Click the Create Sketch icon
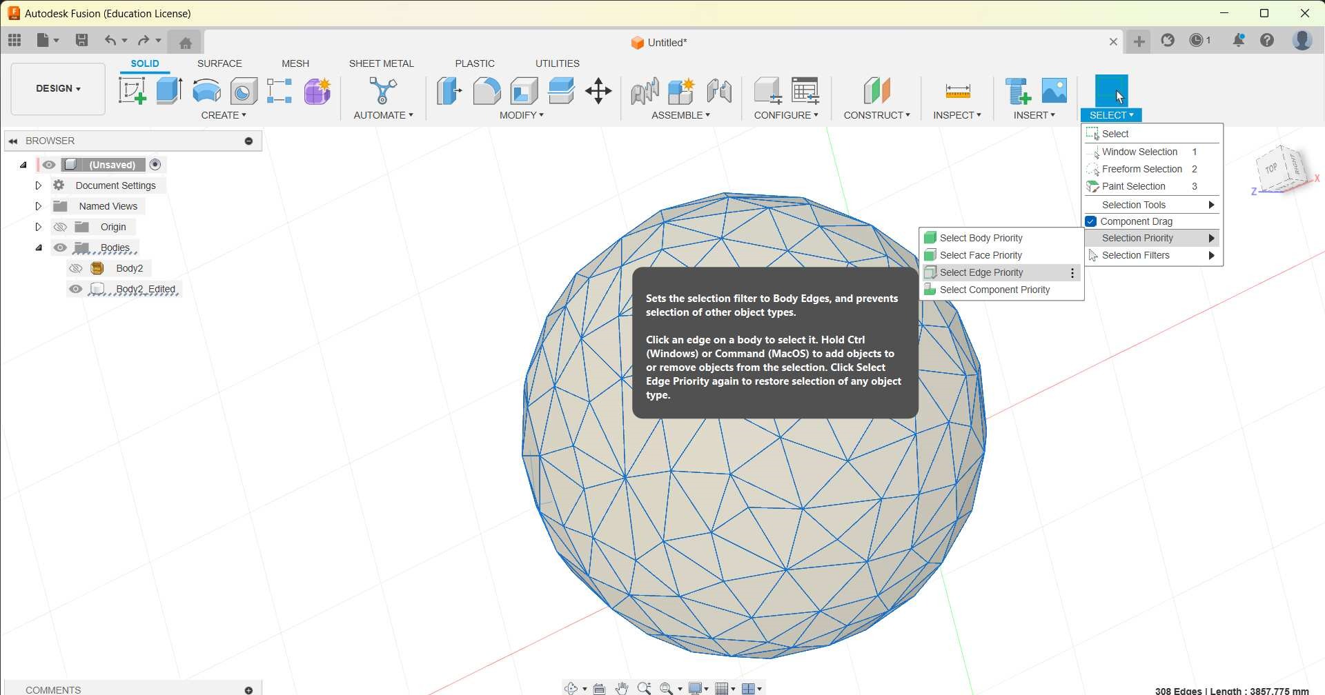 (x=132, y=91)
